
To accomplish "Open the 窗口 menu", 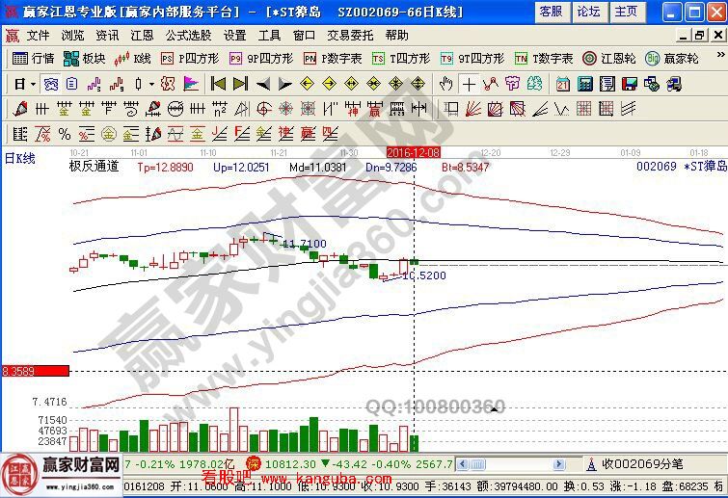I will coord(304,36).
